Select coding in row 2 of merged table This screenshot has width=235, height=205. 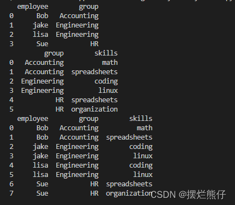click(141, 147)
